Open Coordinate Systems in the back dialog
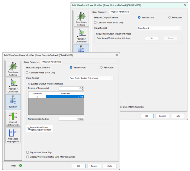 point(81,19)
